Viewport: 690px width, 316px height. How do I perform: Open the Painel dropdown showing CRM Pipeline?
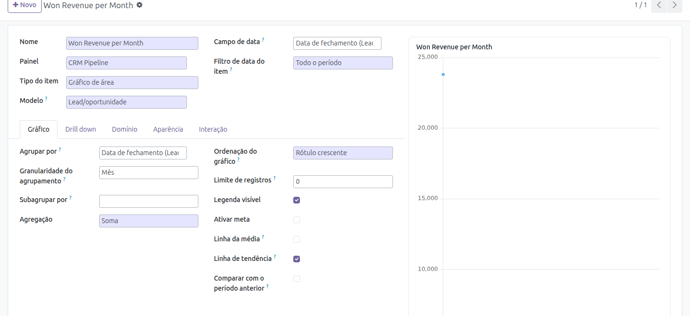126,63
